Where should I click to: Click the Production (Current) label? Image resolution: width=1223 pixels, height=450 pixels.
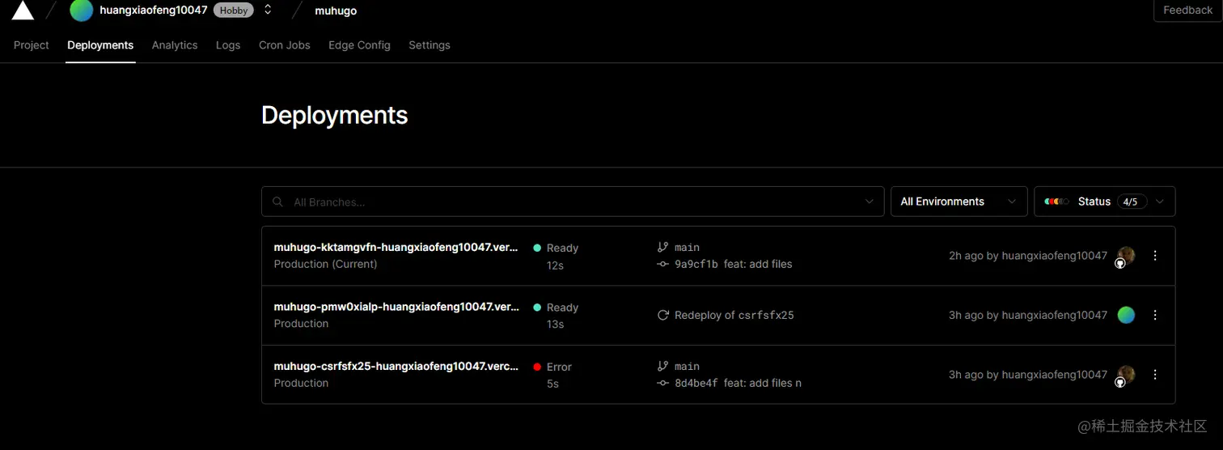[325, 264]
